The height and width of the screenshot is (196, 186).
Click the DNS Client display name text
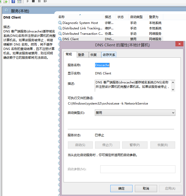pos(103,73)
